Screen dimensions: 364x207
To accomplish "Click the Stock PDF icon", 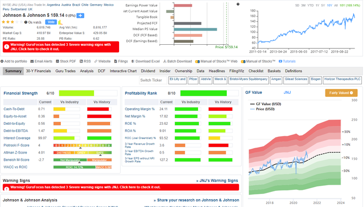I will [57, 61].
